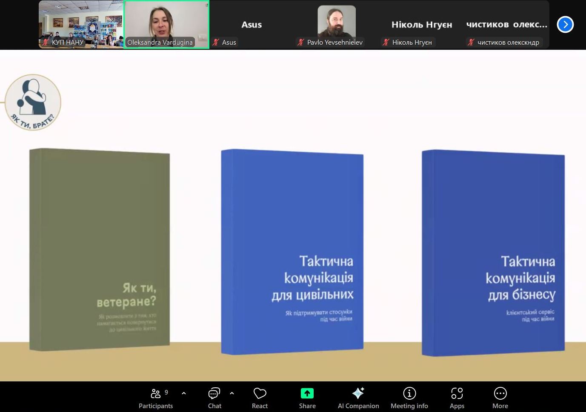Image resolution: width=586 pixels, height=412 pixels.
Task: Show Meeting info
Action: coord(409,398)
